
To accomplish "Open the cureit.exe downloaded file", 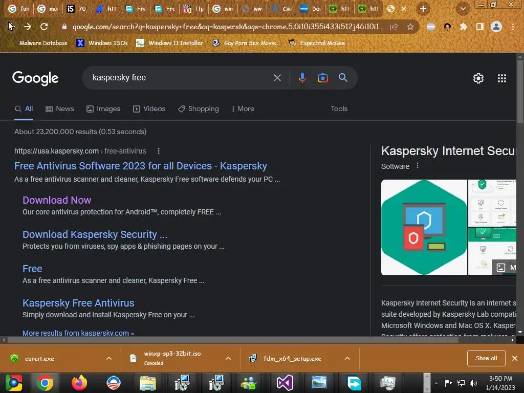I will [39, 359].
